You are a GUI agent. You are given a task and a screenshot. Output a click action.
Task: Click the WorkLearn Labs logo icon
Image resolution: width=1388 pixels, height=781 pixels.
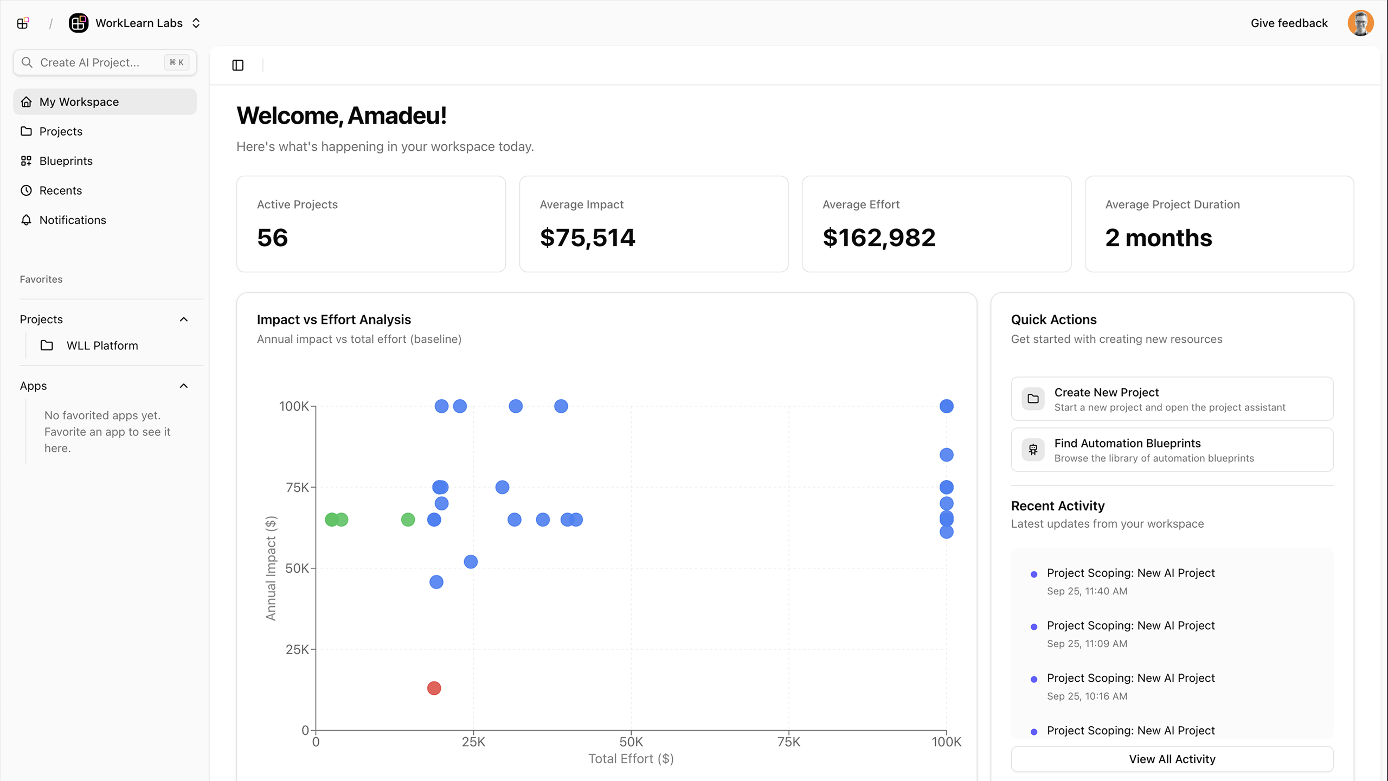click(79, 23)
